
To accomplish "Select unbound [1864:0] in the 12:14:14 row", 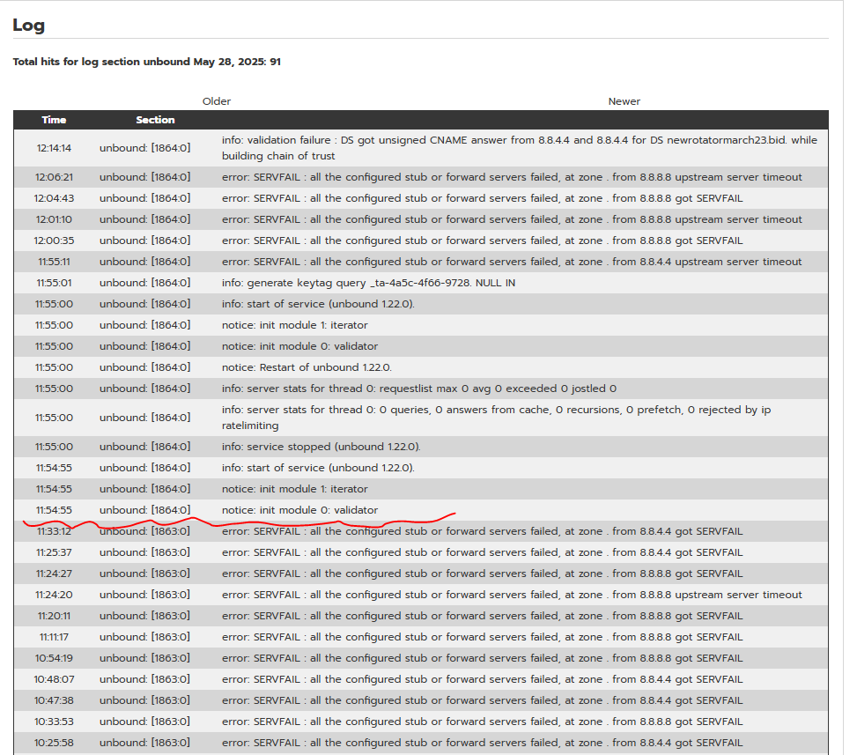I will (x=144, y=148).
